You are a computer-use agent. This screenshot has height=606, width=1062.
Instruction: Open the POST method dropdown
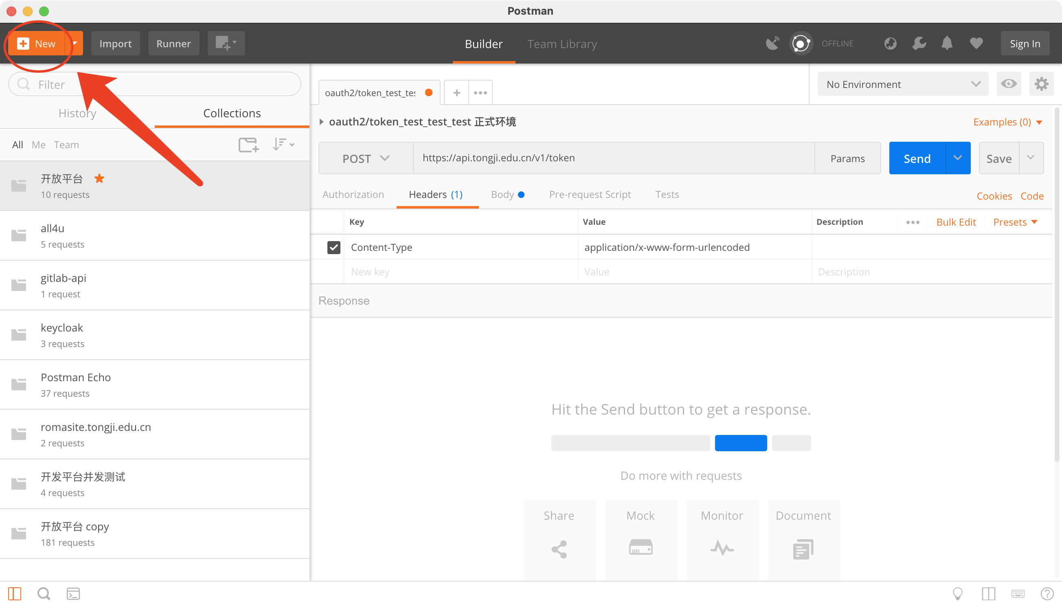(366, 158)
